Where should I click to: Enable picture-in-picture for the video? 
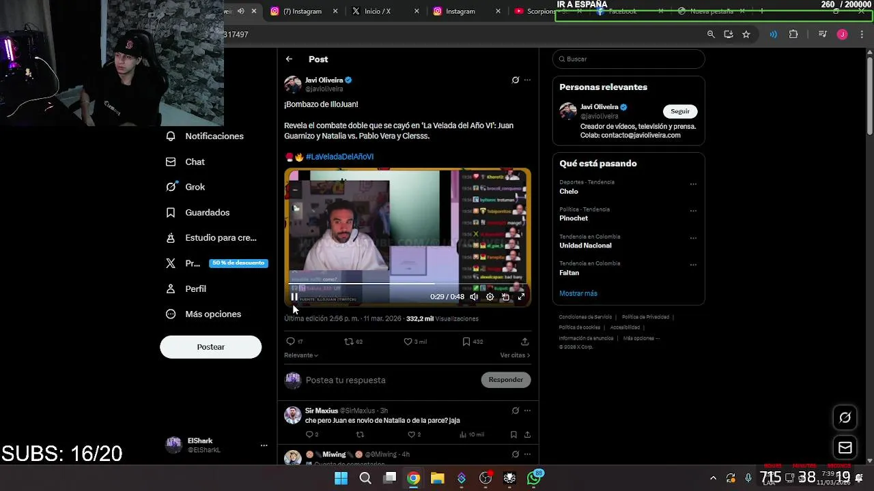pos(505,297)
